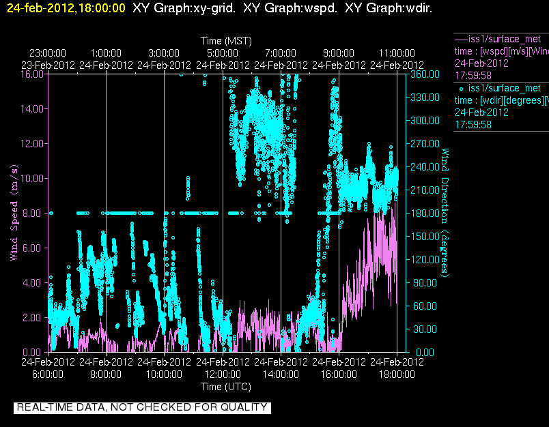Screen dimensions: 549x427
Task: Click the 60.00 wind direction axis value
Action: click(x=425, y=306)
